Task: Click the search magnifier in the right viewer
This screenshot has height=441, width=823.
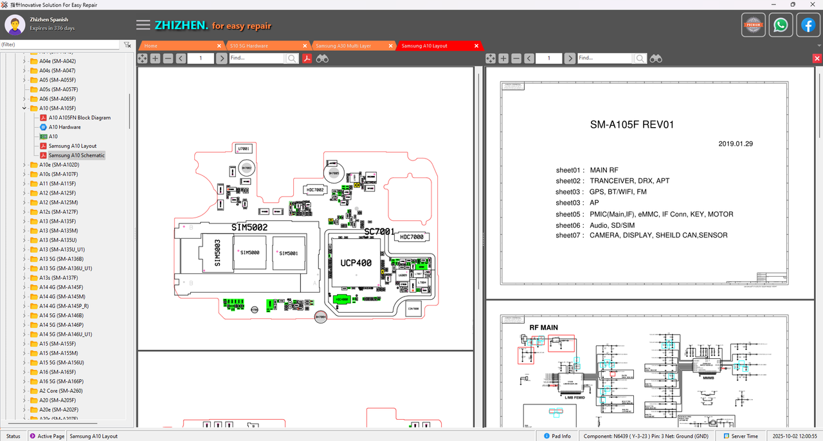Action: pyautogui.click(x=640, y=58)
